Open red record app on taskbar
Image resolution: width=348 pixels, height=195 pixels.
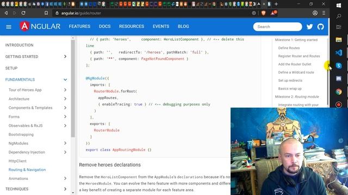(x=339, y=105)
